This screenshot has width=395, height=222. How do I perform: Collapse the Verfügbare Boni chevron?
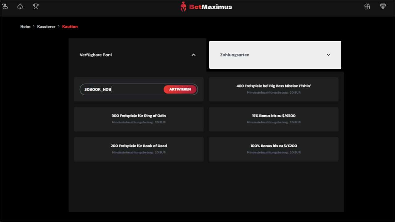[x=193, y=55]
